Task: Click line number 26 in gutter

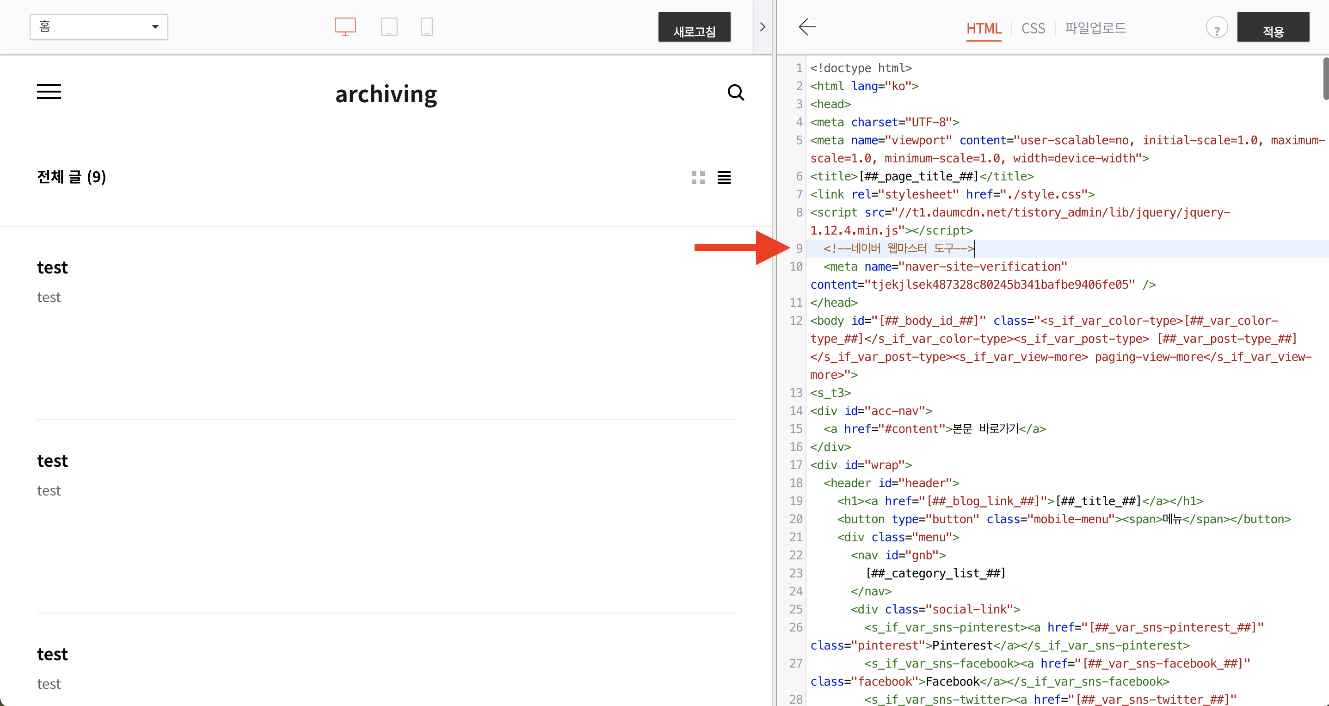Action: (x=795, y=627)
